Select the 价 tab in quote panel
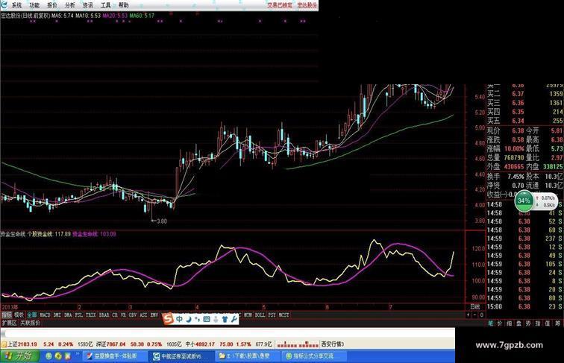 click(500, 323)
